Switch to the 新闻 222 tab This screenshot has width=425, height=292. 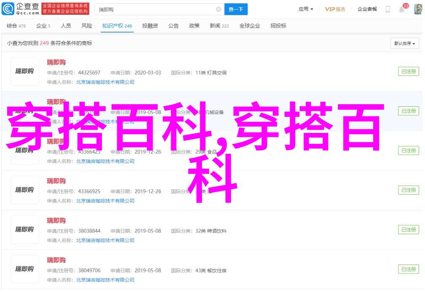coord(219,26)
